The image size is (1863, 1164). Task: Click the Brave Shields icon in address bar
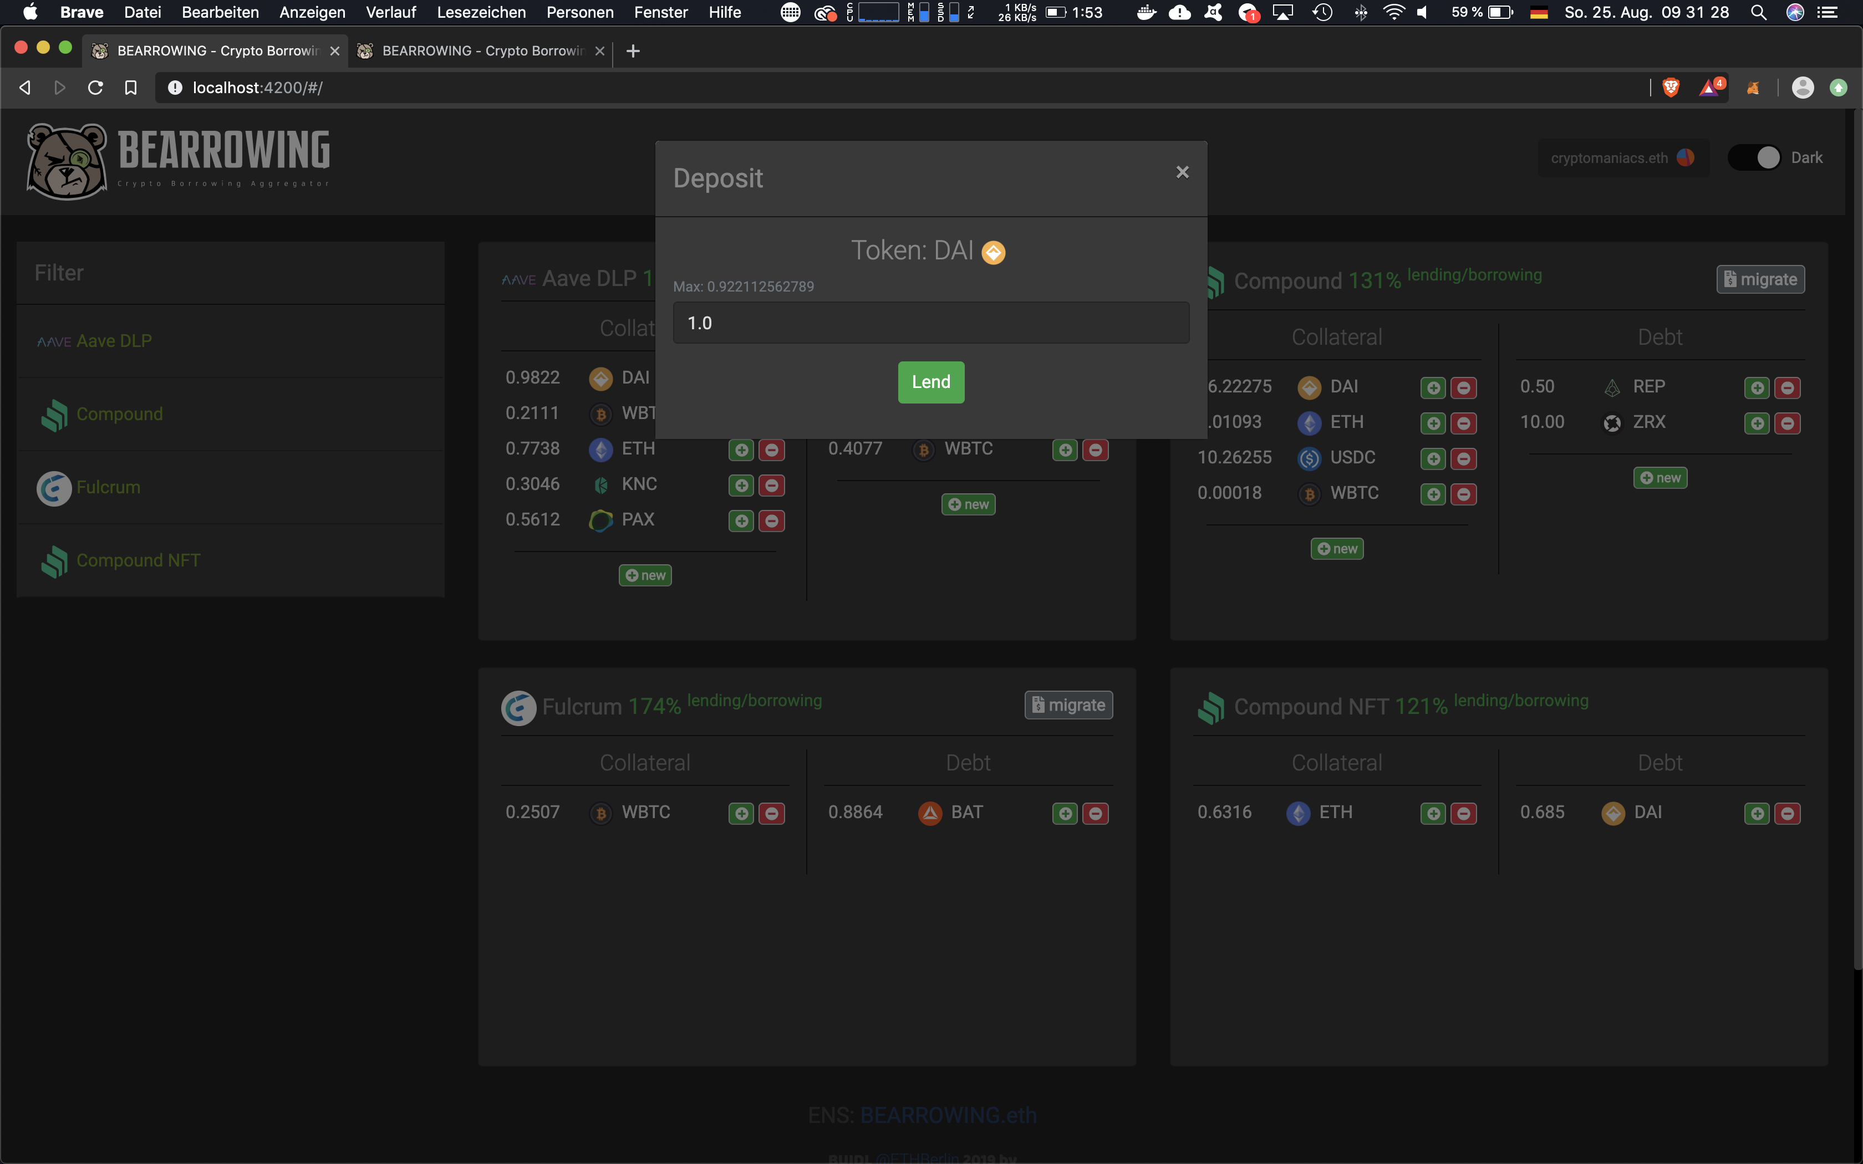click(x=1671, y=88)
